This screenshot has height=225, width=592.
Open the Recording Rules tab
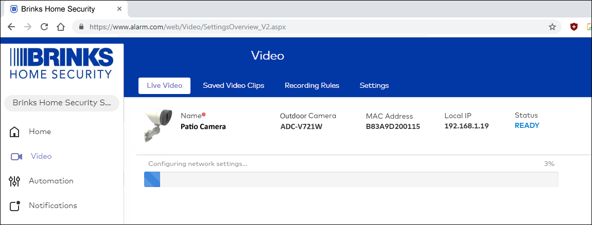pyautogui.click(x=312, y=86)
